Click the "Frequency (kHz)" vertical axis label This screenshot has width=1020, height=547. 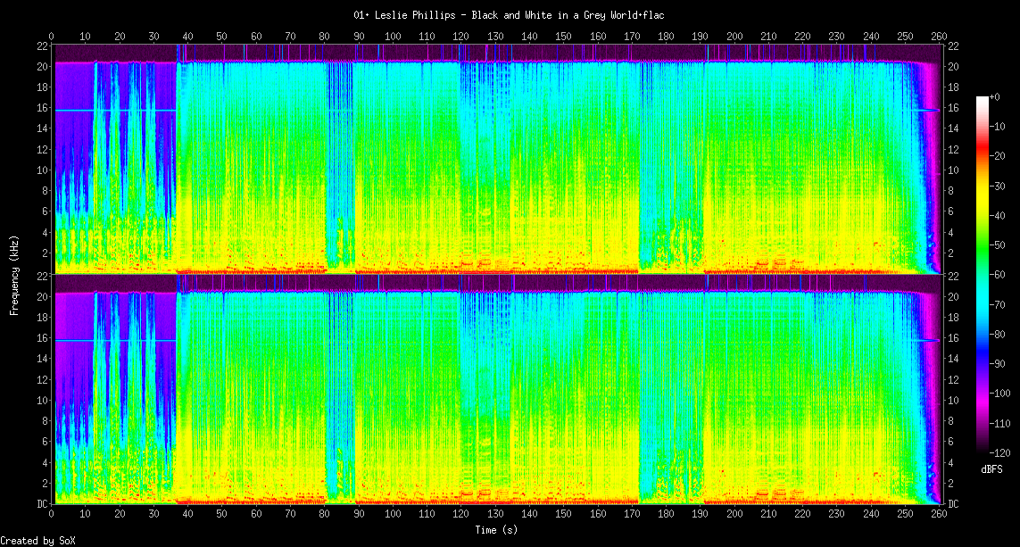[x=14, y=274]
